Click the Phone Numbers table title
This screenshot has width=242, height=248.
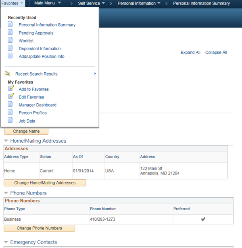[x=22, y=201]
